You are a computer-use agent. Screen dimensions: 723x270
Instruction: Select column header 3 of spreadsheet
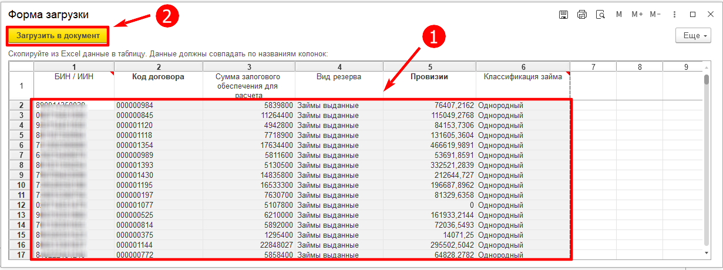point(249,67)
